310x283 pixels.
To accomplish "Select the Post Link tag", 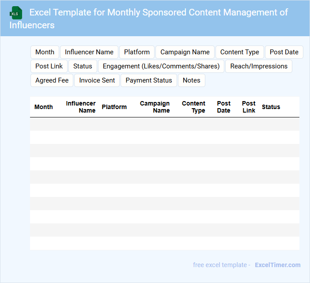I will 49,66.
